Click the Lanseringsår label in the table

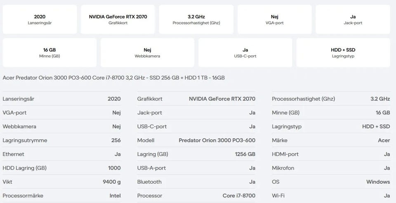[19, 99]
